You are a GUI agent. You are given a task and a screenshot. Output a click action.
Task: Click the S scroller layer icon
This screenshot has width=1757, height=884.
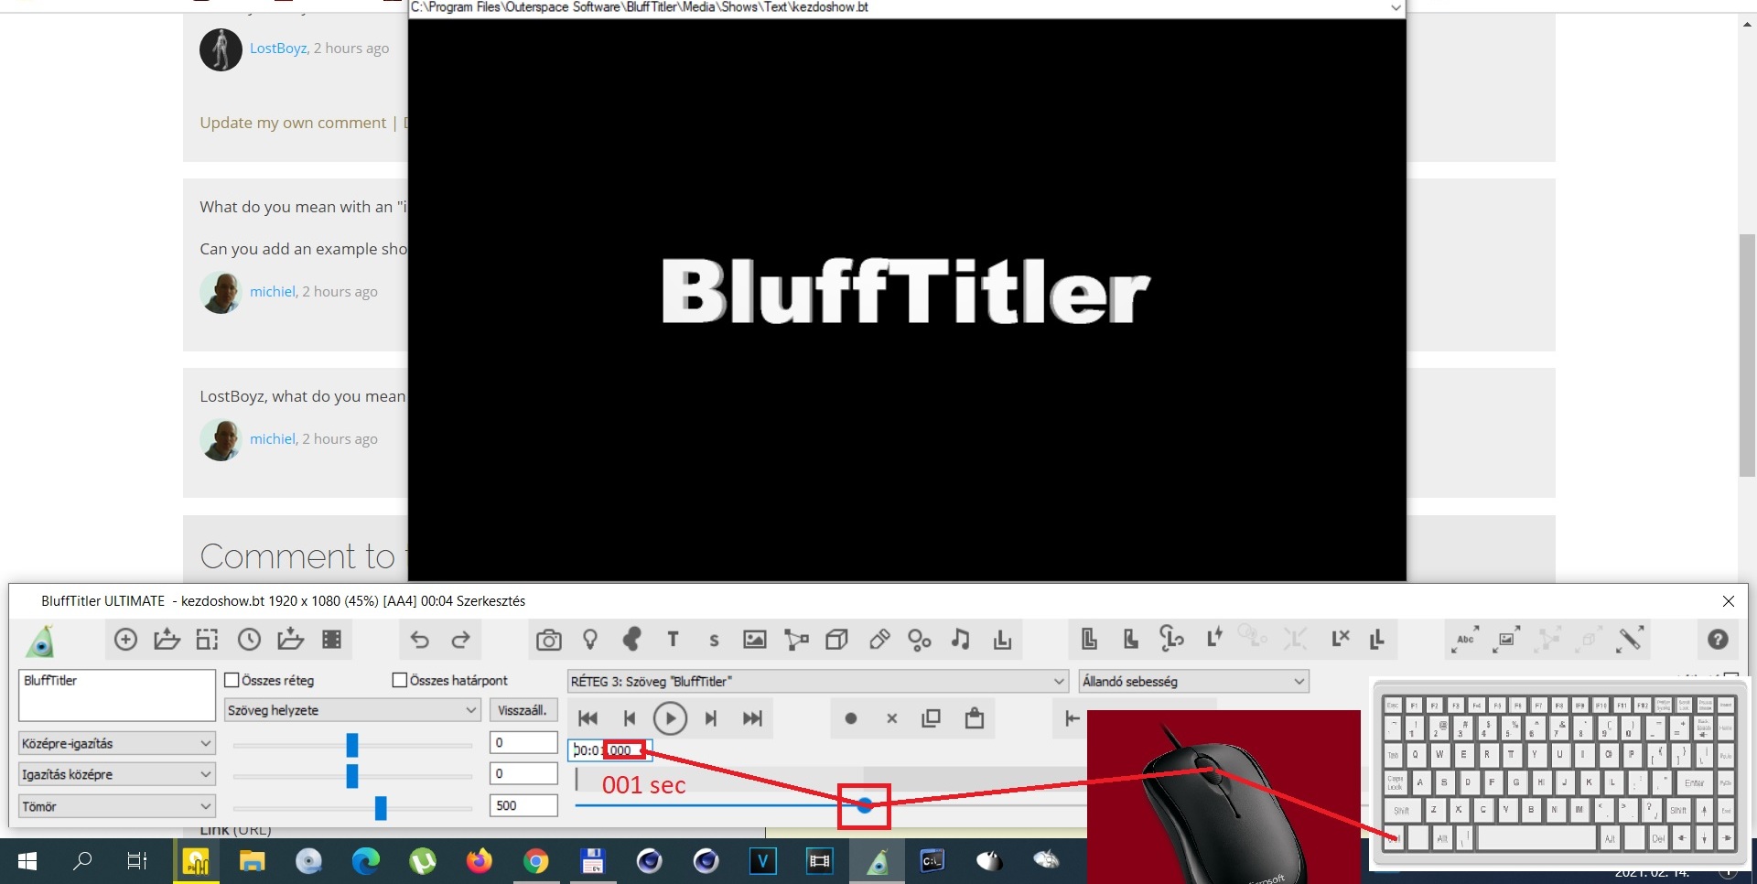tap(714, 641)
